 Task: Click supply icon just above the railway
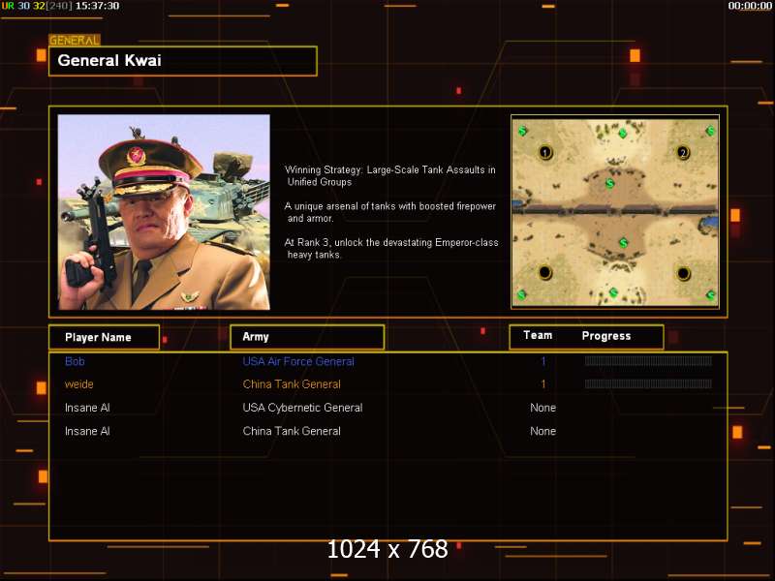610,183
